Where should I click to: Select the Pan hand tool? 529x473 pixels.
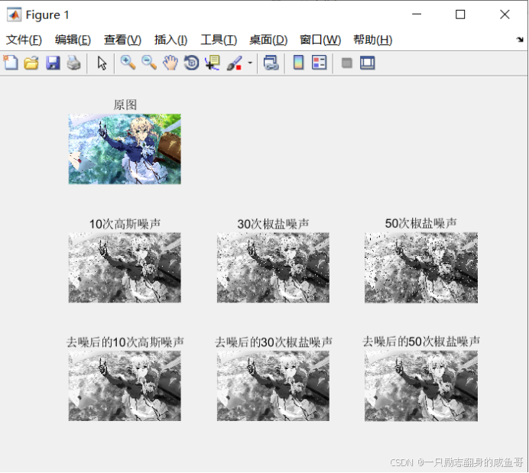coord(170,63)
